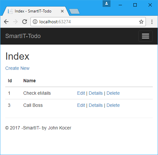Minimize the browser window
Image resolution: width=158 pixels, height=155 pixels.
click(x=120, y=5)
